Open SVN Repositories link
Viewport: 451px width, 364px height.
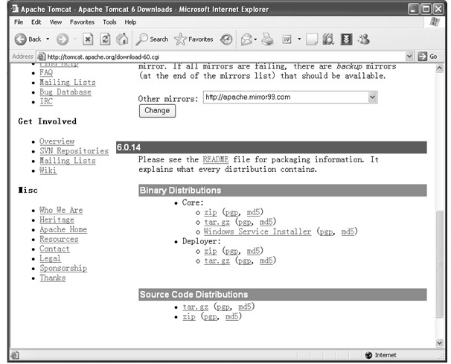[x=74, y=151]
